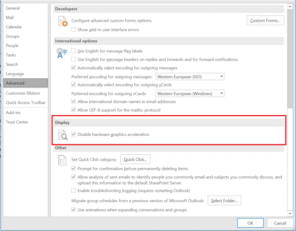Enable Show add-in user interface errors
Image resolution: width=296 pixels, height=231 pixels.
point(73,30)
